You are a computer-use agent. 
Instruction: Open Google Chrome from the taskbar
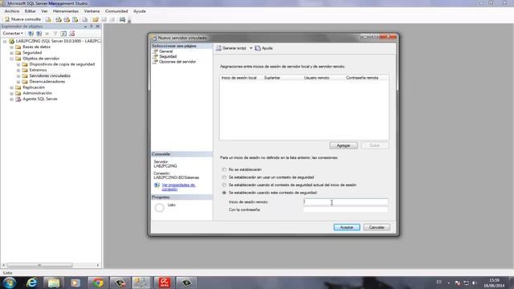tap(98, 283)
